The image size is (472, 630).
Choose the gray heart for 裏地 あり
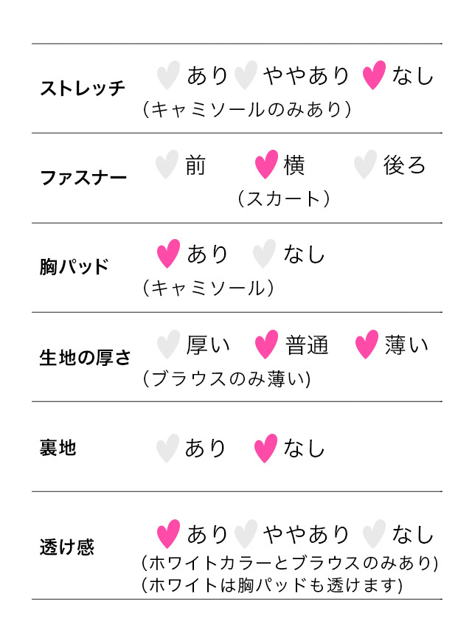(167, 449)
